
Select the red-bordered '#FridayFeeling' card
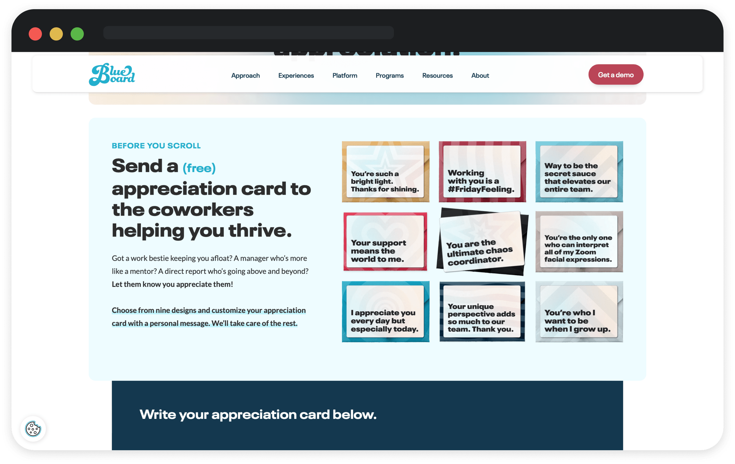click(x=481, y=171)
